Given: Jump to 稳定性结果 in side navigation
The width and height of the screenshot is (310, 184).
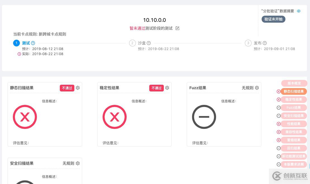Looking at the screenshot, I should pyautogui.click(x=294, y=100).
